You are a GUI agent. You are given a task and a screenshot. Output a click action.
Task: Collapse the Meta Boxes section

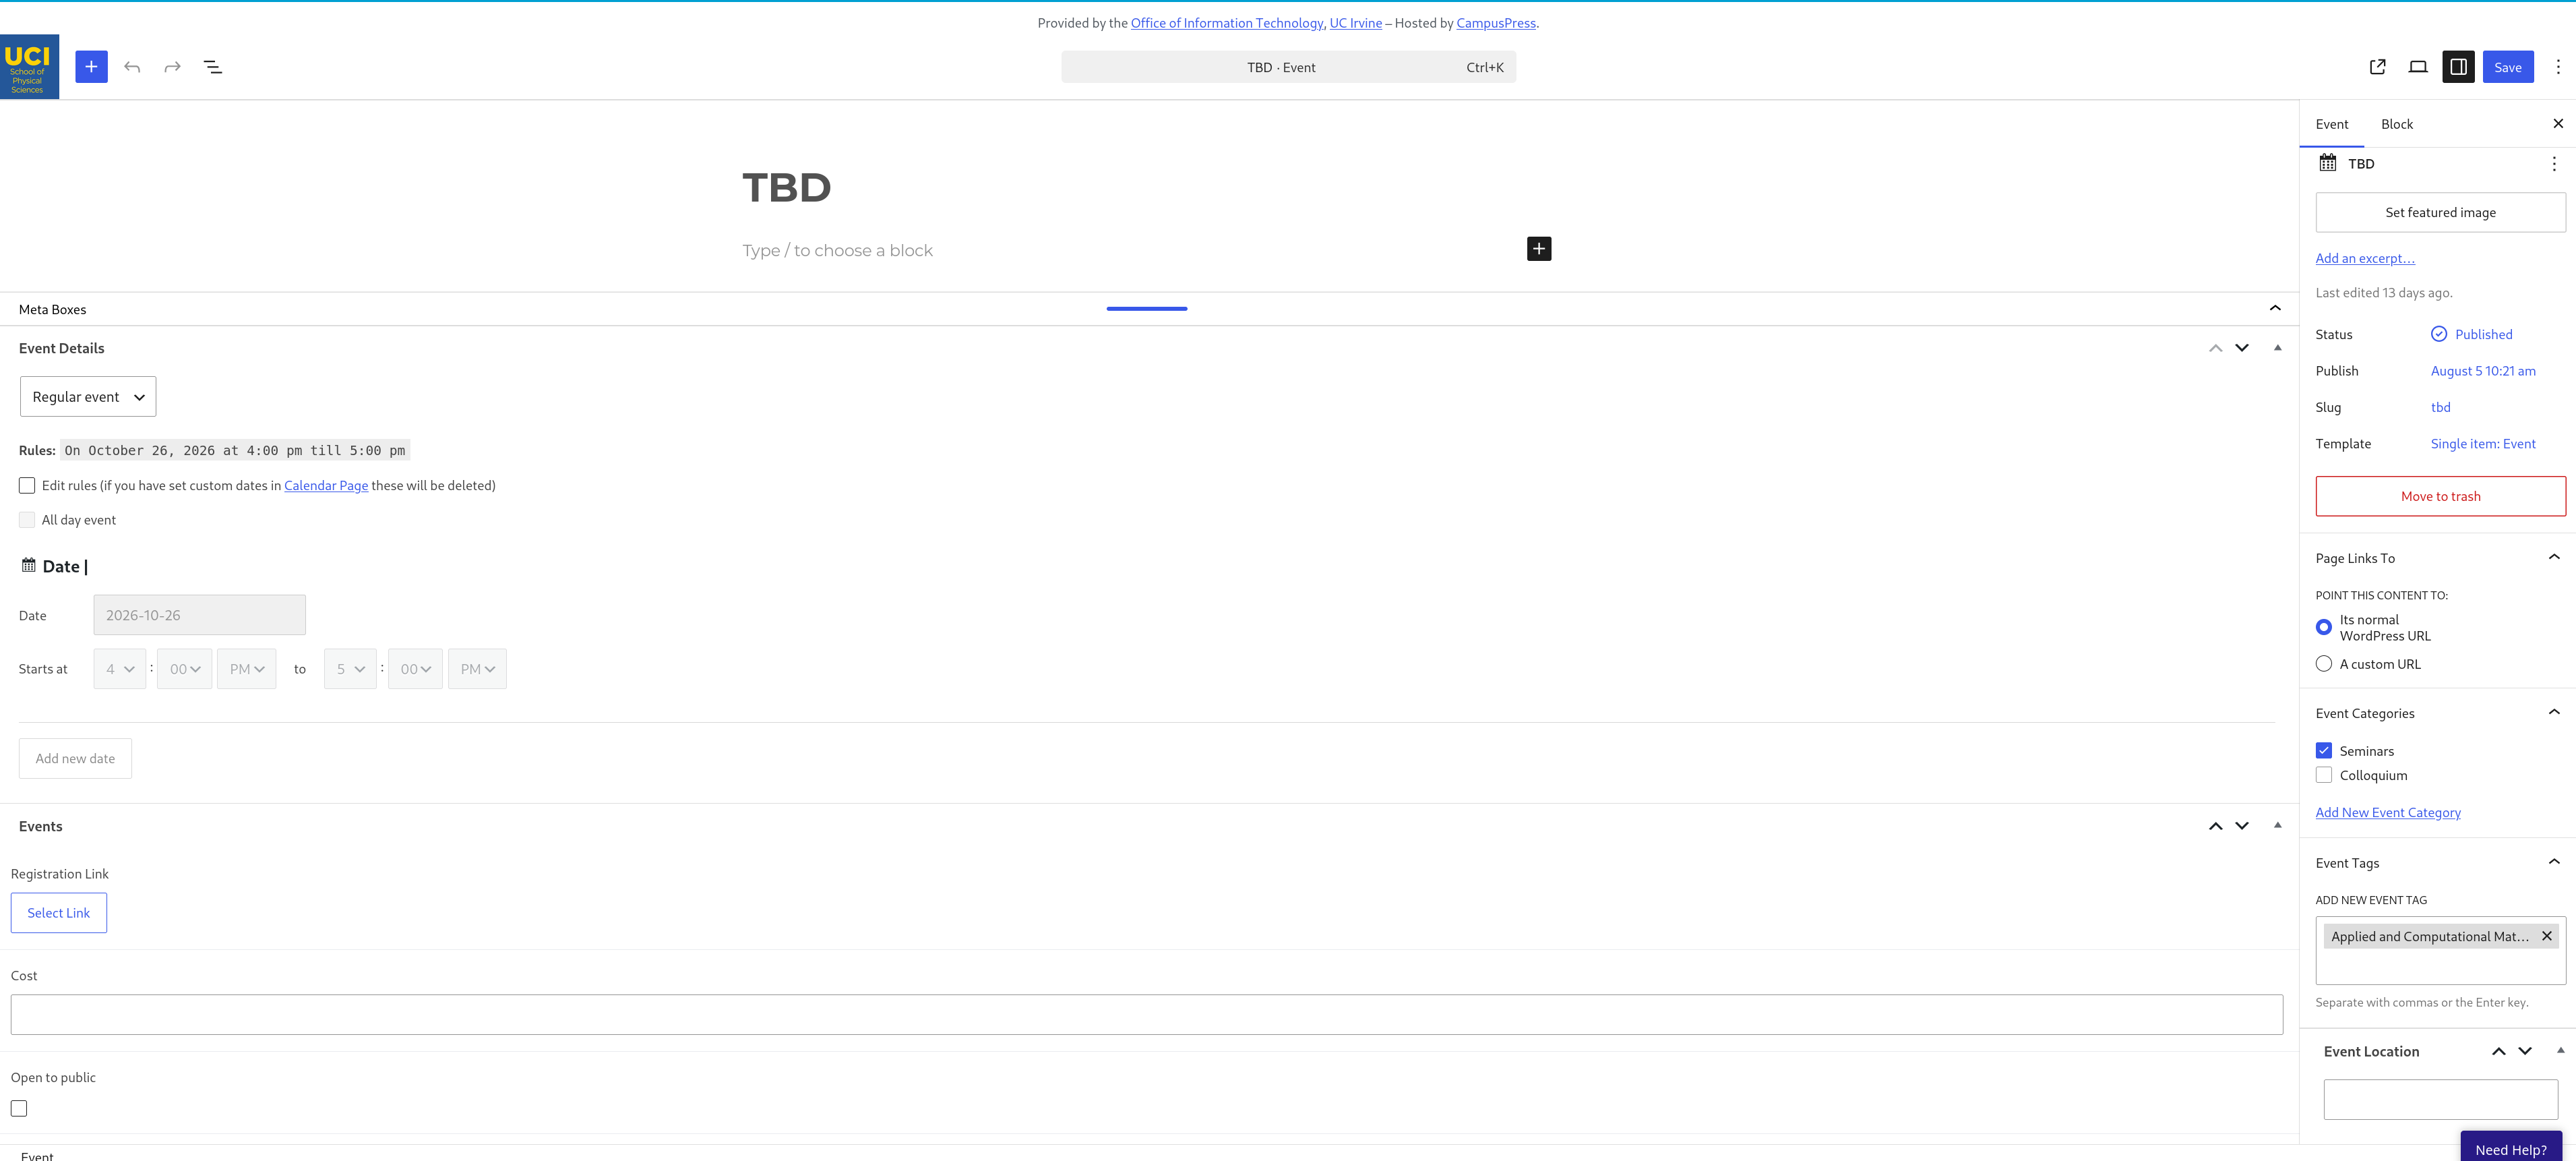[2275, 308]
